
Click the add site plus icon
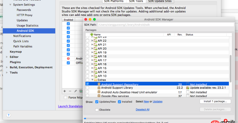[x=65, y=91]
